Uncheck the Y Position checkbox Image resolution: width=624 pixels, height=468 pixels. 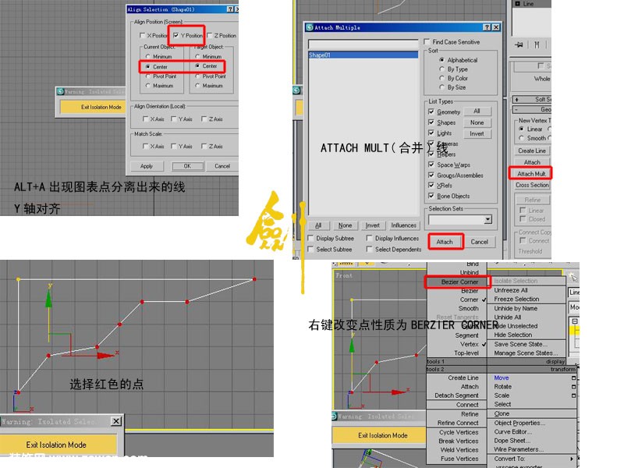(175, 35)
